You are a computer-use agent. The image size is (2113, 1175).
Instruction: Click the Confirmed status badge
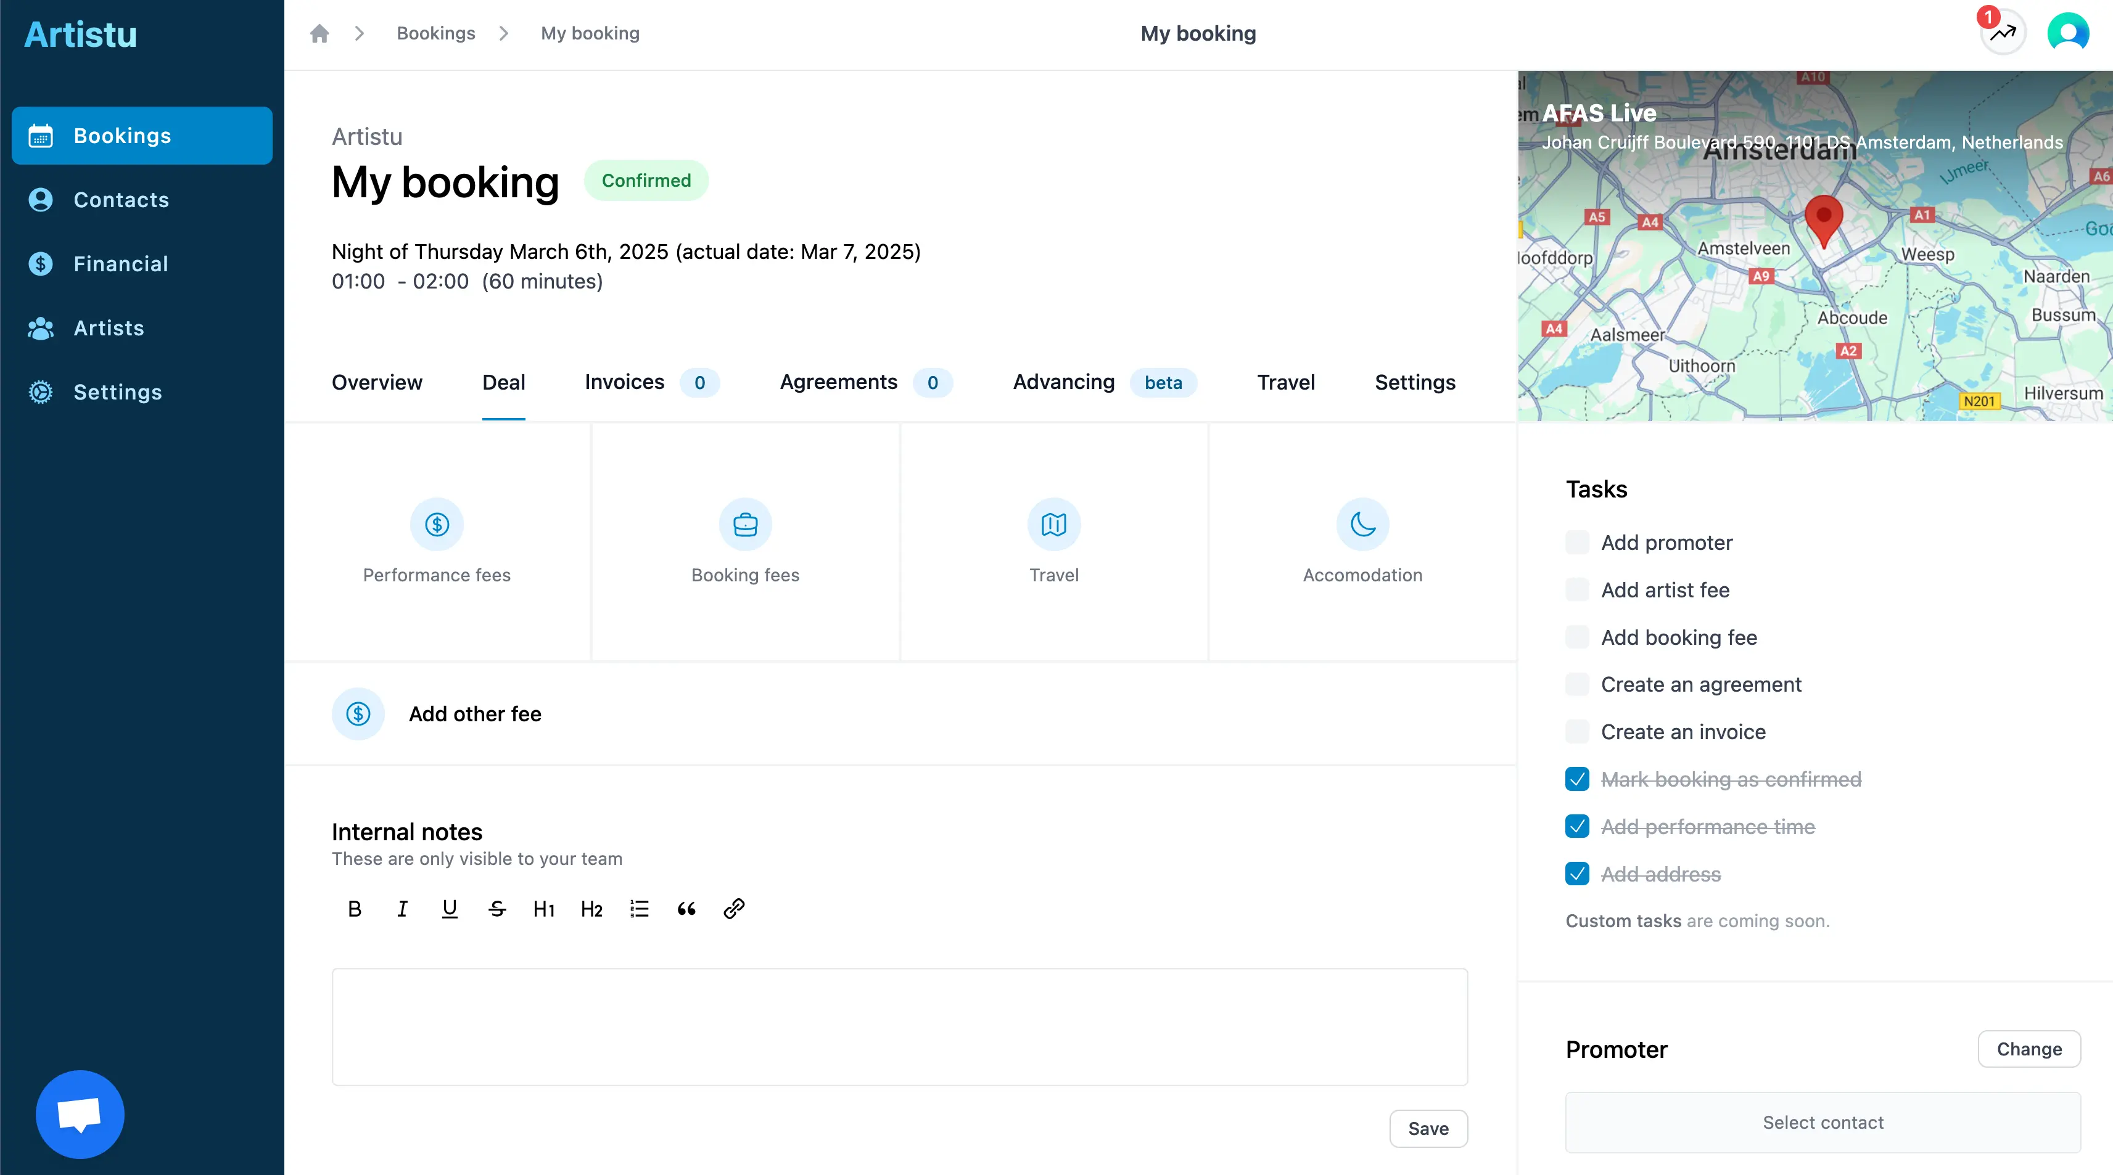pyautogui.click(x=646, y=181)
